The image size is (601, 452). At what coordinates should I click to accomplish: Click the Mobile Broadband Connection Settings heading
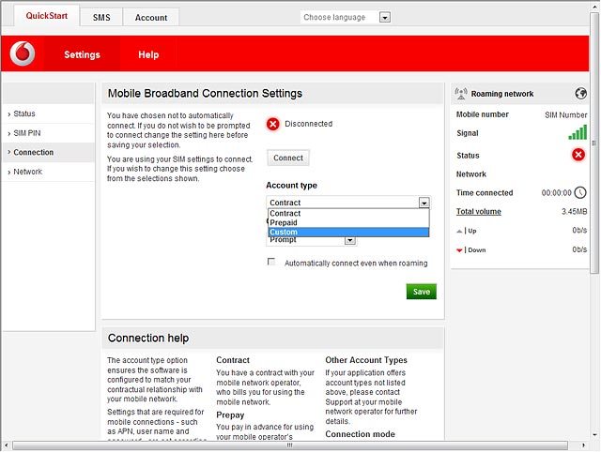click(205, 94)
